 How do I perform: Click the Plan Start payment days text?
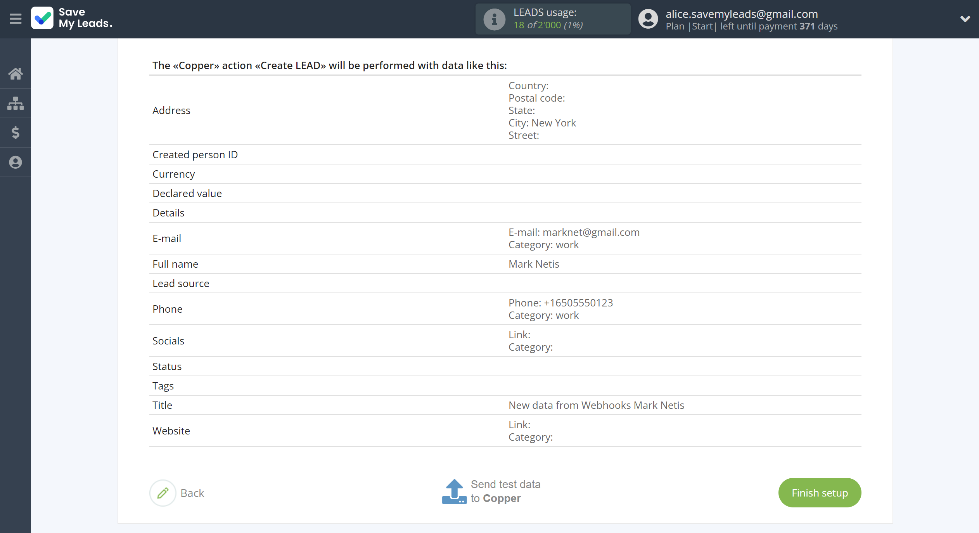click(x=751, y=26)
